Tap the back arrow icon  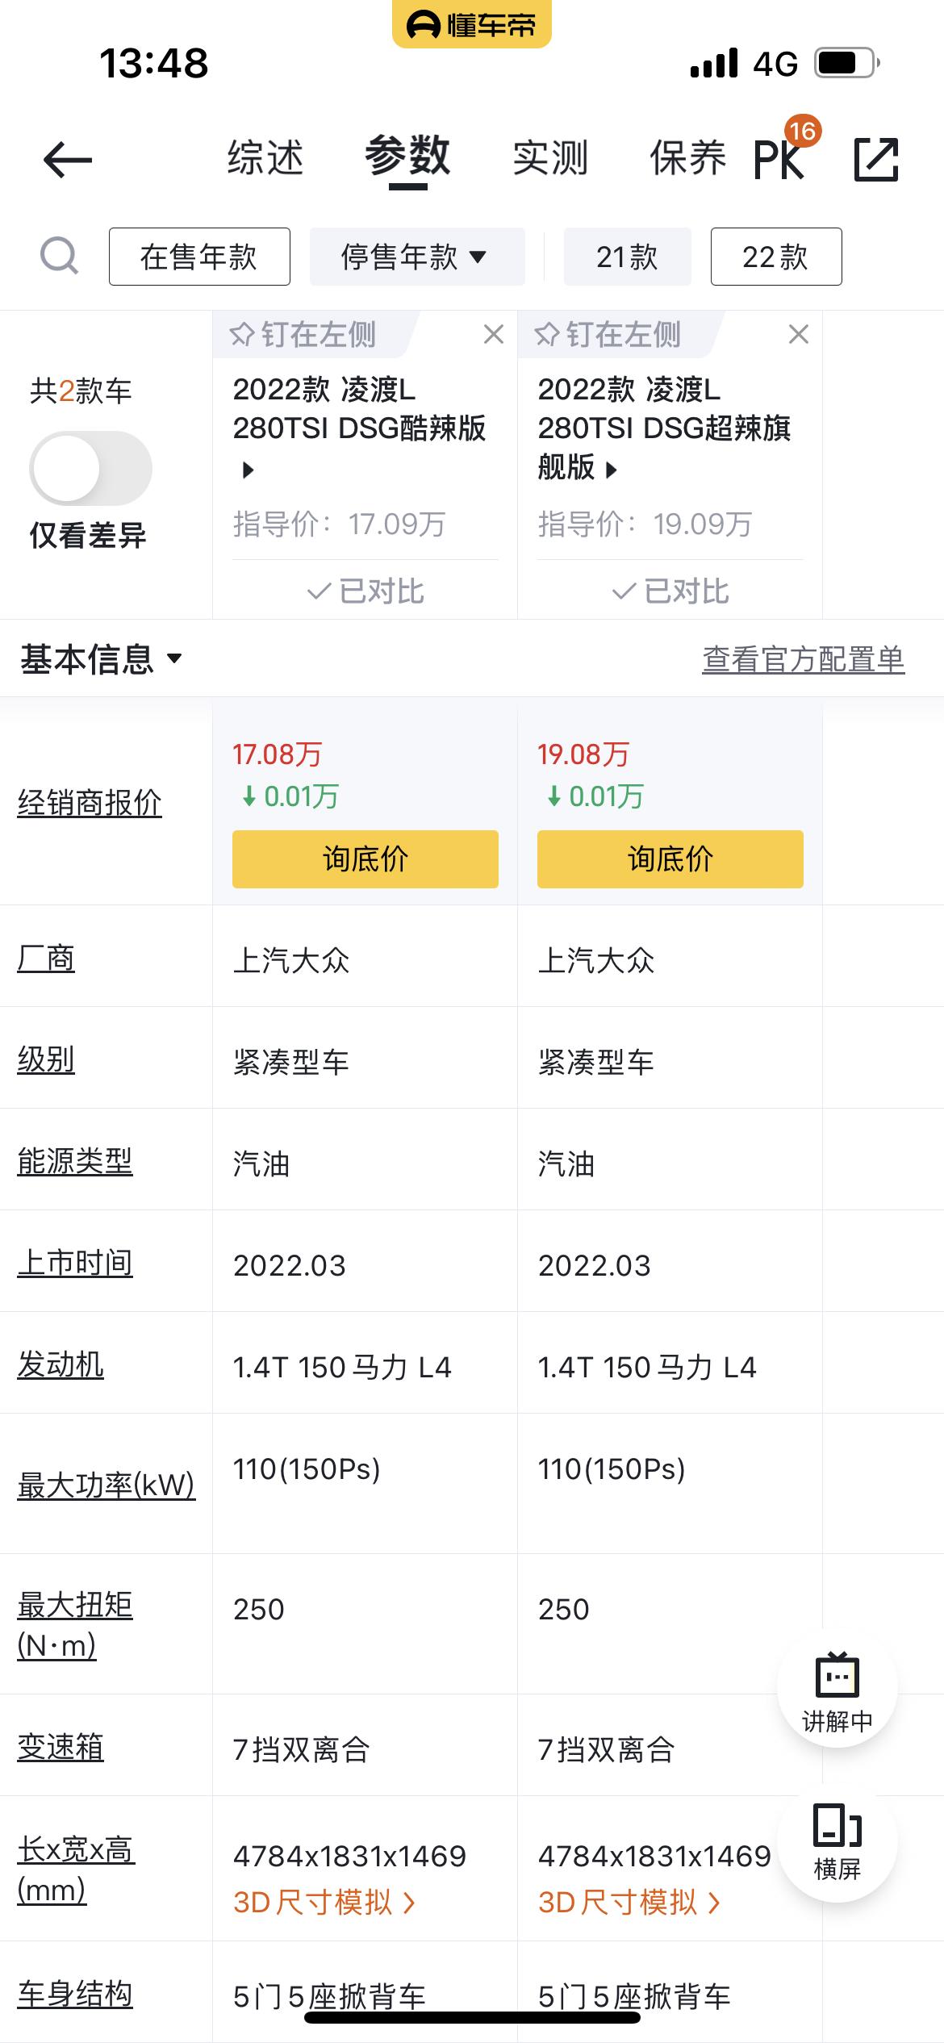(68, 160)
